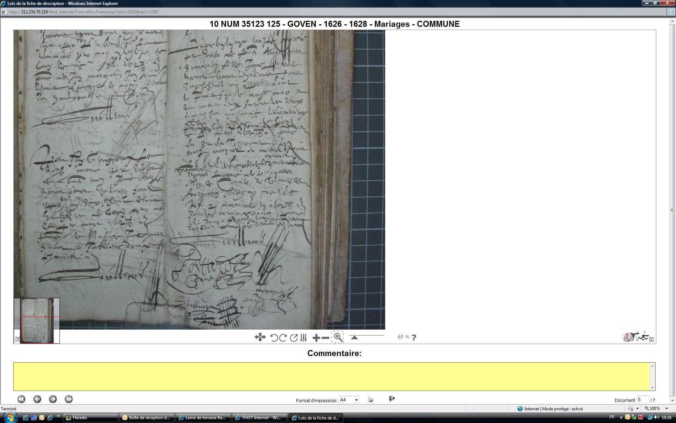Reset the image rotation
The image size is (676, 423).
click(x=294, y=338)
